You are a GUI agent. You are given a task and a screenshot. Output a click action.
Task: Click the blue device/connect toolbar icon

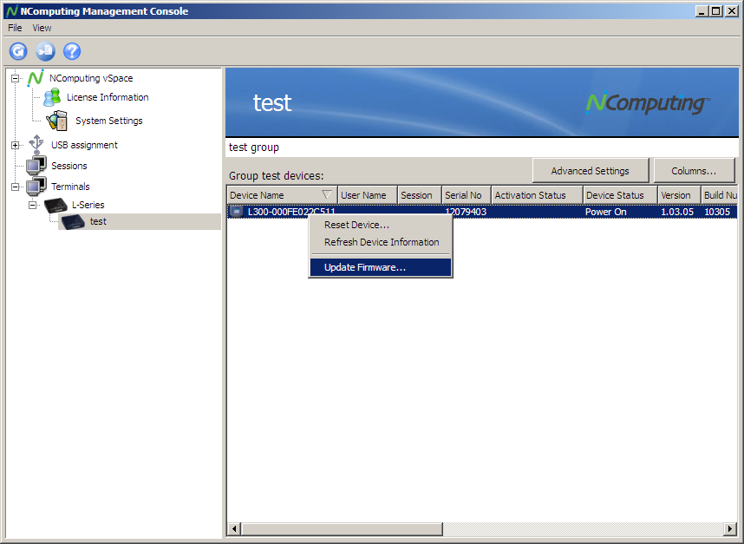46,51
